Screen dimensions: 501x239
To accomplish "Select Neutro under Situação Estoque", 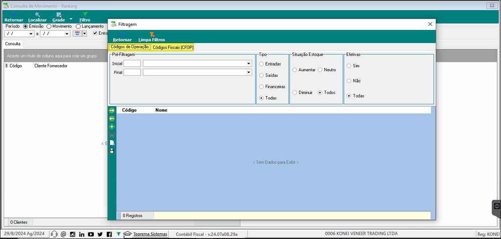I will [320, 70].
